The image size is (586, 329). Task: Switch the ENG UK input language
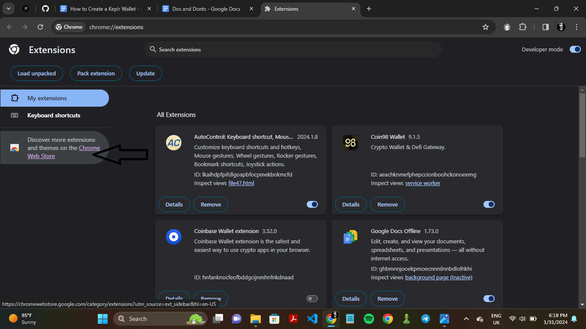[x=496, y=319]
